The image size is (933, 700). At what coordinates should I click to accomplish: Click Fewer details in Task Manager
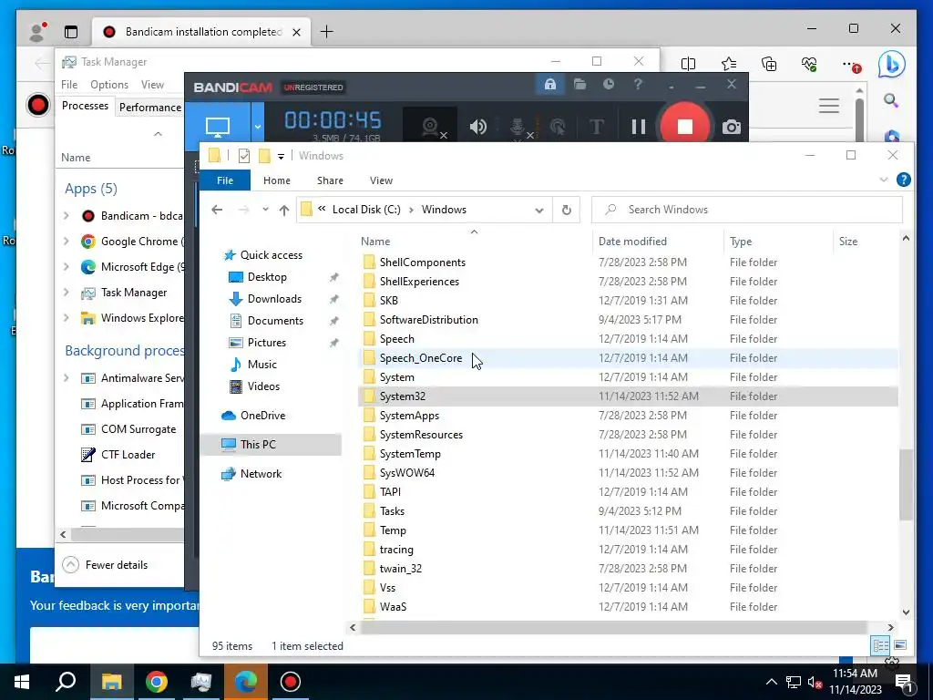106,565
